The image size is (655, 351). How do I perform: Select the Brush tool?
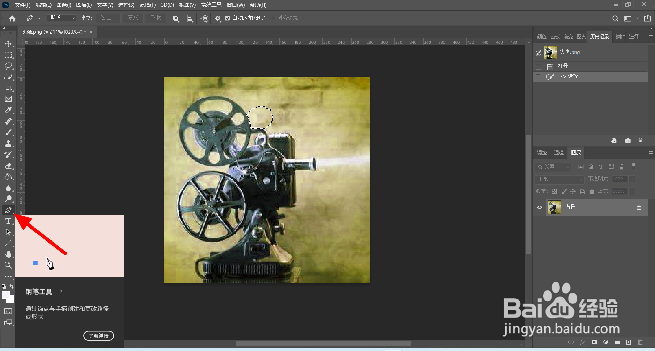8,132
